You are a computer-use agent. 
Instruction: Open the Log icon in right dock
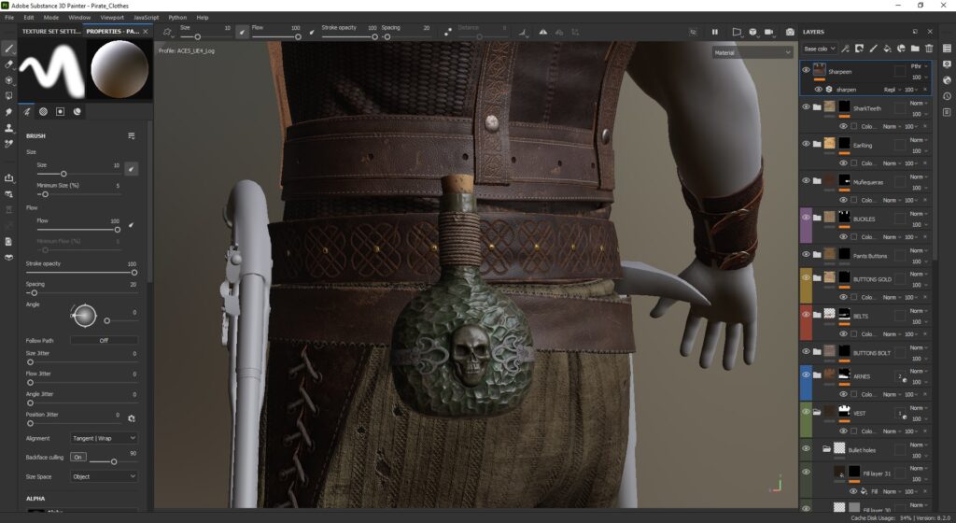947,112
